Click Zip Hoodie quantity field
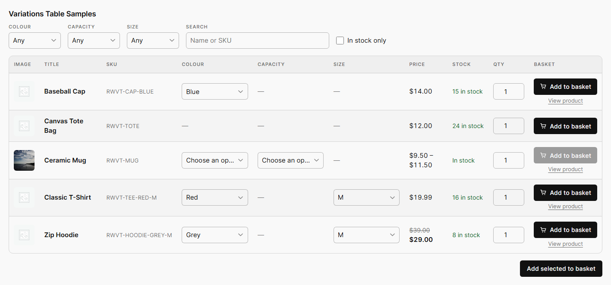Screen dimensions: 611x285 pyautogui.click(x=509, y=235)
